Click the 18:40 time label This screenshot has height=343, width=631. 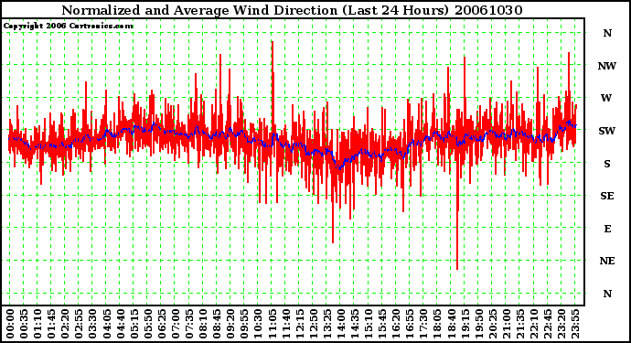tap(451, 324)
